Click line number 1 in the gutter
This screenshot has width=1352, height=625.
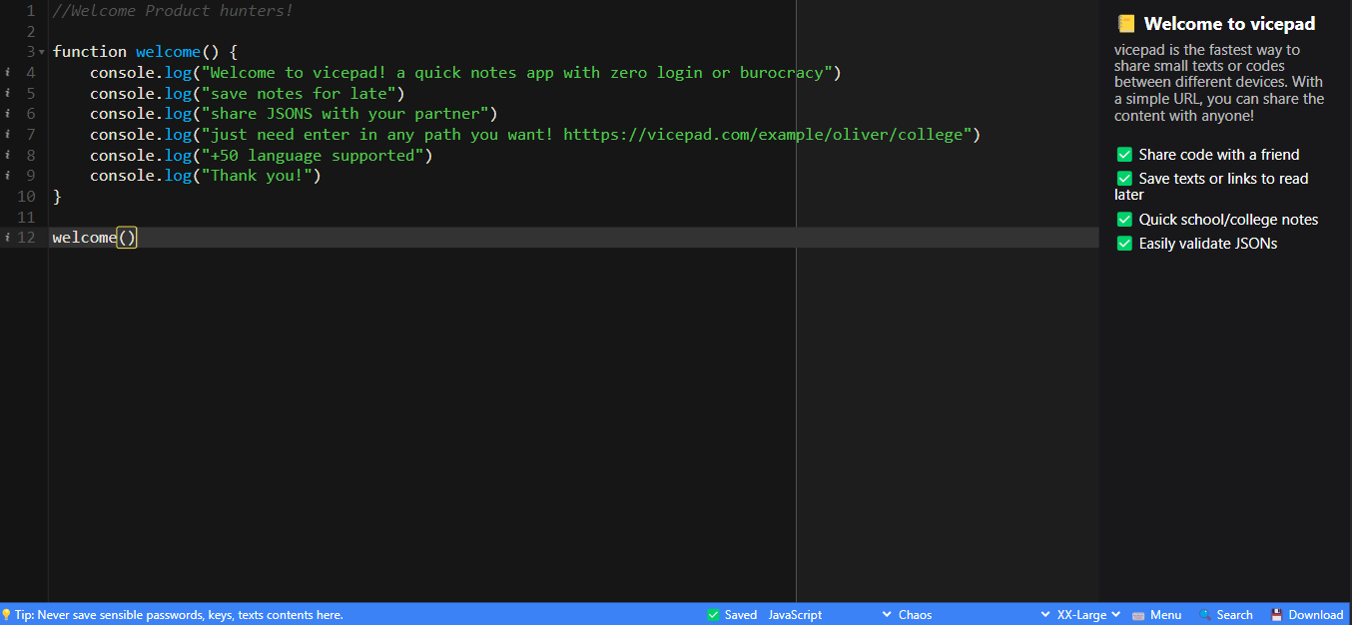pos(30,11)
